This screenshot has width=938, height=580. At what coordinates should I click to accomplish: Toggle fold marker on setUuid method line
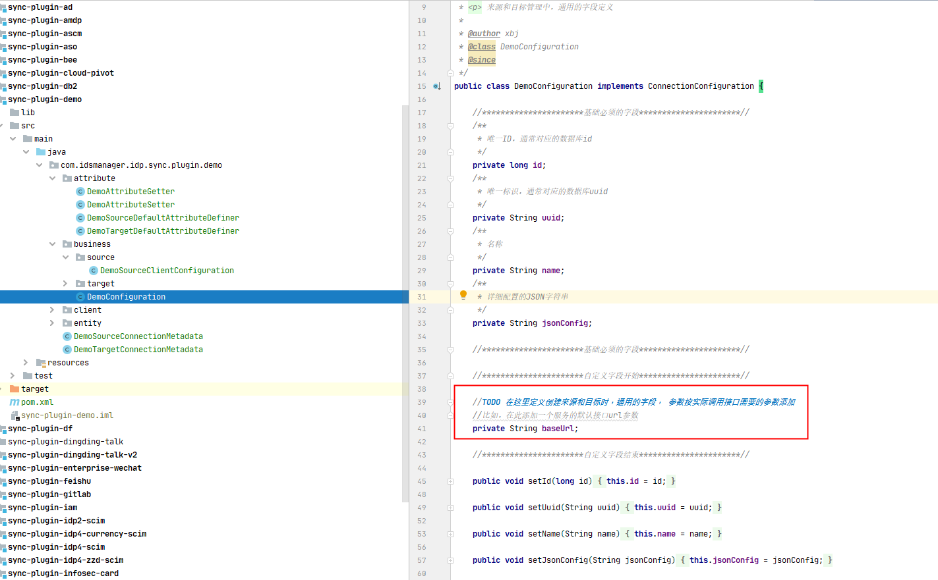pyautogui.click(x=450, y=508)
